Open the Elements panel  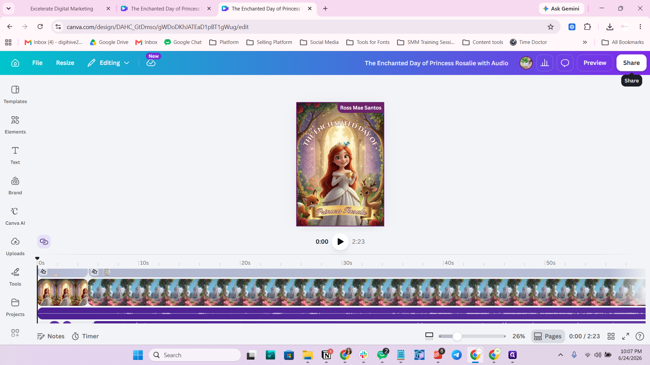(15, 125)
